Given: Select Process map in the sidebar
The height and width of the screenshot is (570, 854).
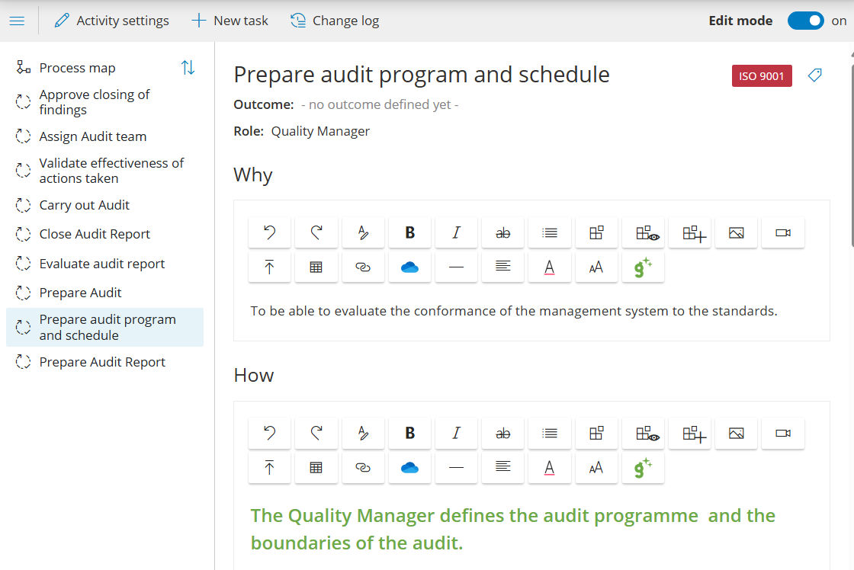Looking at the screenshot, I should 77,68.
